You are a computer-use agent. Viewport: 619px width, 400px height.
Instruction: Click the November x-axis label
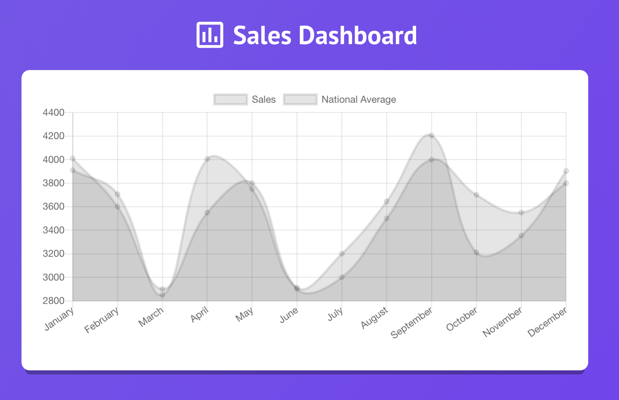click(503, 323)
